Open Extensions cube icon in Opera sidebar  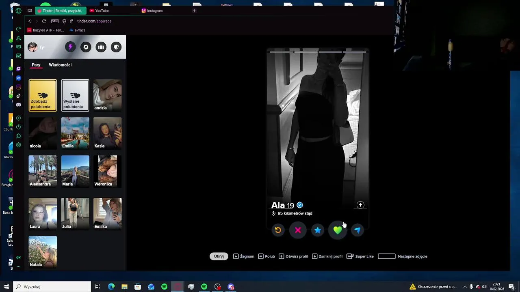pyautogui.click(x=18, y=136)
